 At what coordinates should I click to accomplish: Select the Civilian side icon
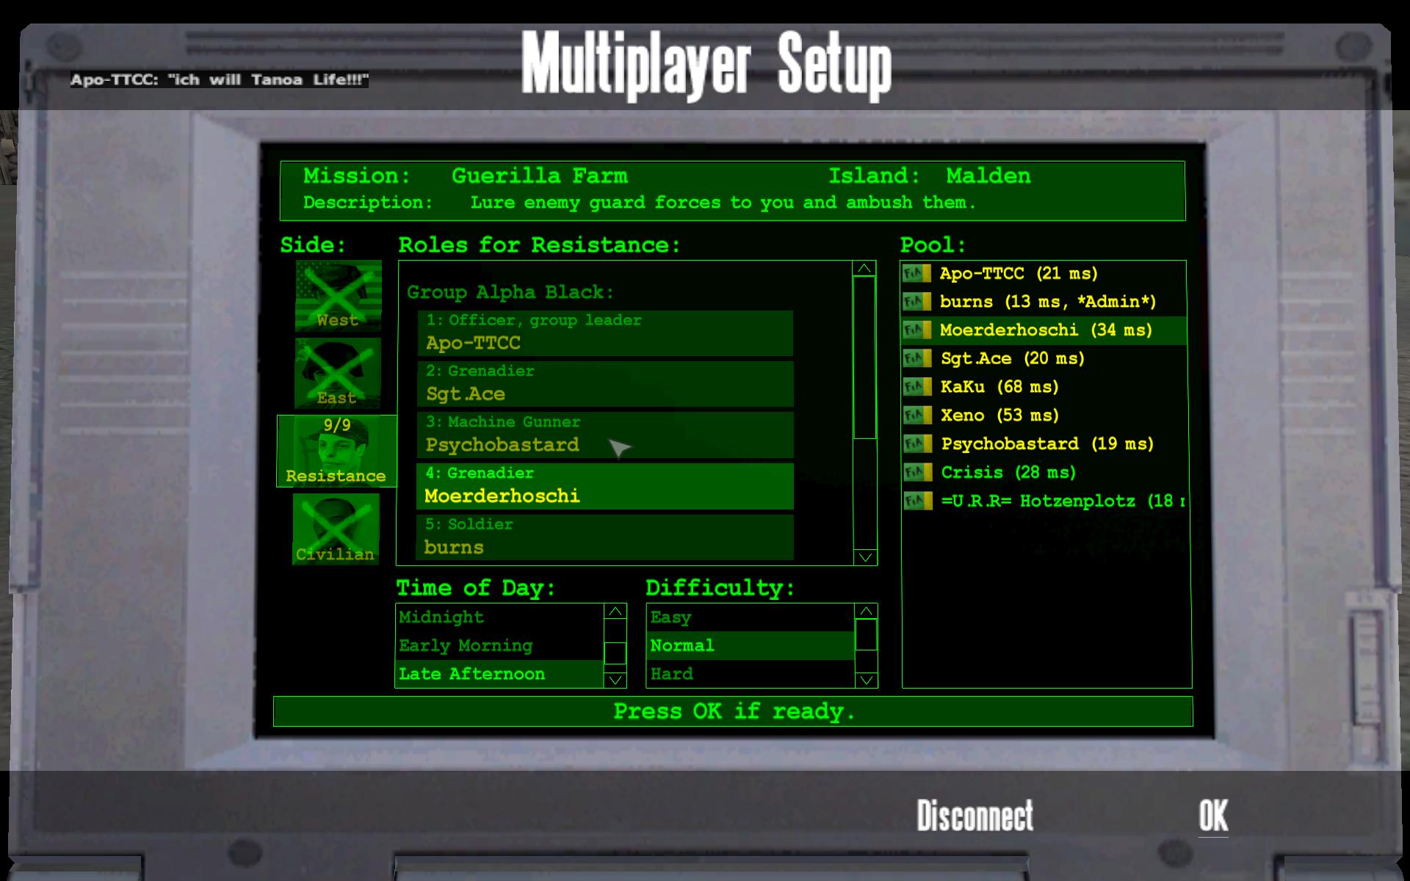coord(336,529)
